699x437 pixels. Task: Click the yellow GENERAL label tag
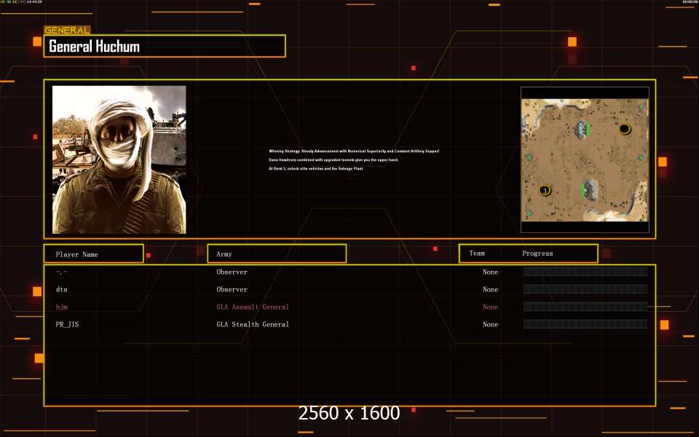point(67,31)
